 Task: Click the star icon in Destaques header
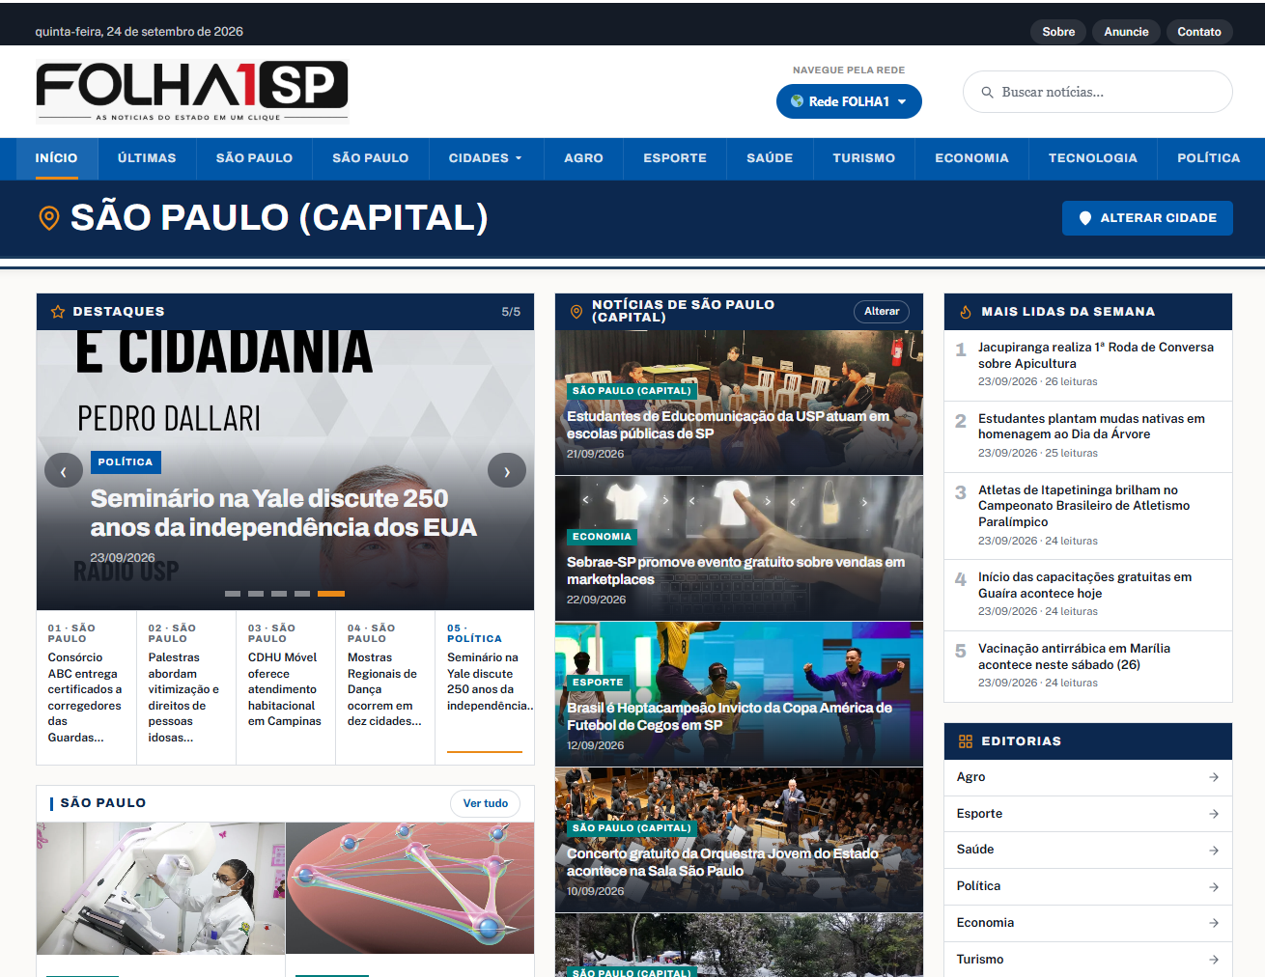point(58,312)
